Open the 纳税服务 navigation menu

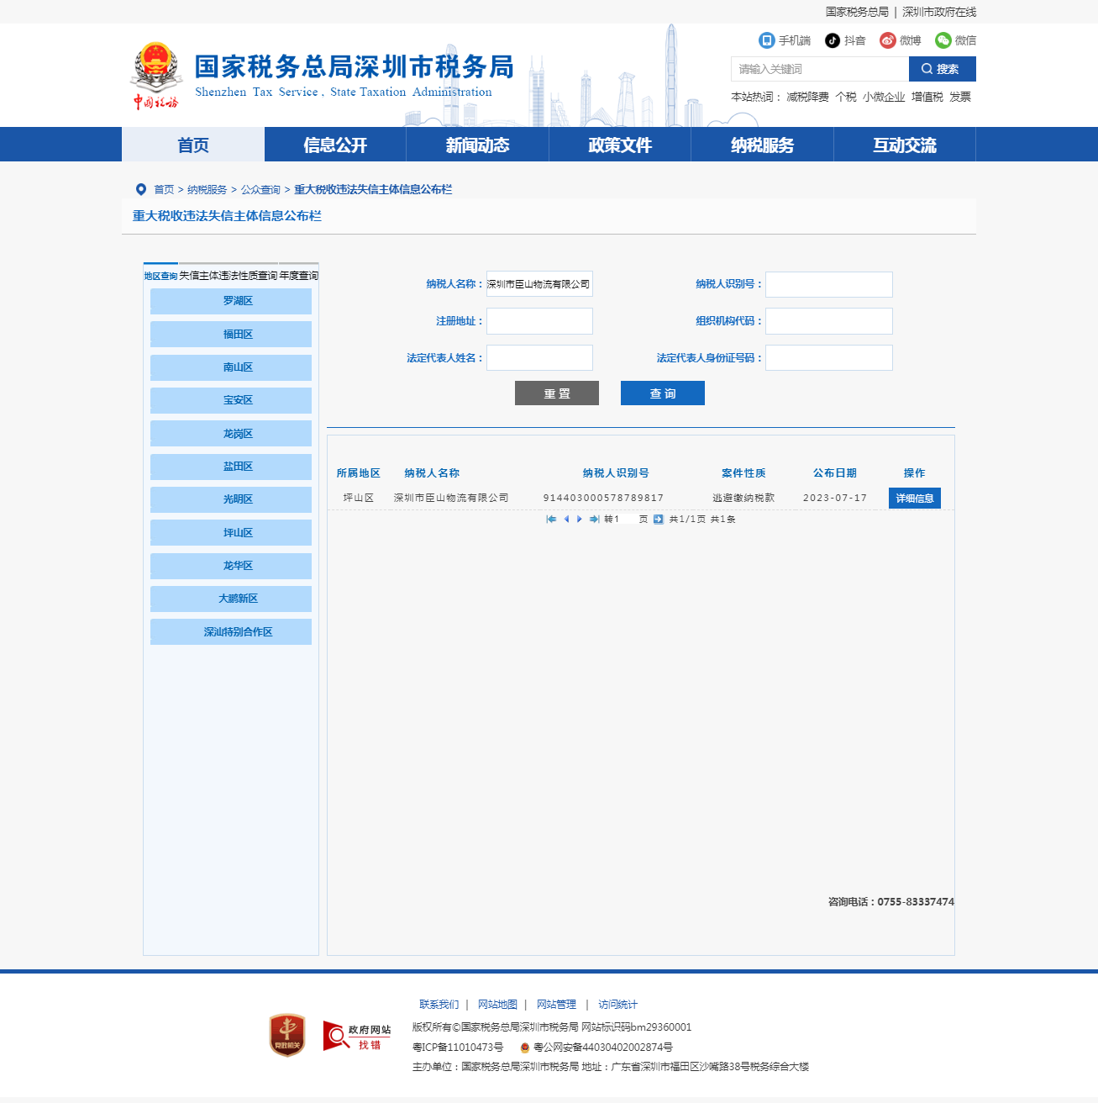click(x=762, y=145)
